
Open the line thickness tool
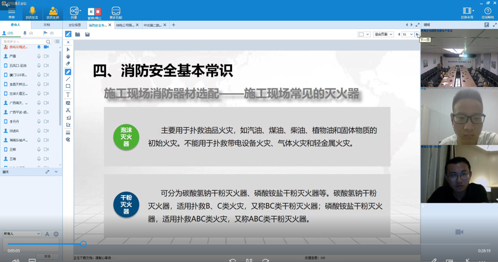pos(68,132)
